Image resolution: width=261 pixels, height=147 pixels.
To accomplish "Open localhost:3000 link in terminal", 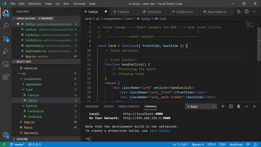I will pos(143,114).
